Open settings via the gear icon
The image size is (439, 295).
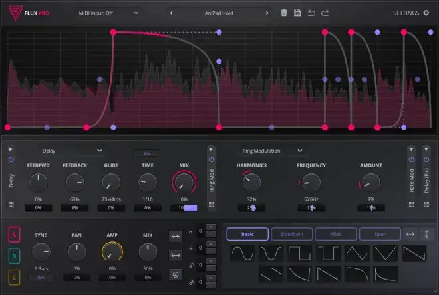click(x=426, y=13)
